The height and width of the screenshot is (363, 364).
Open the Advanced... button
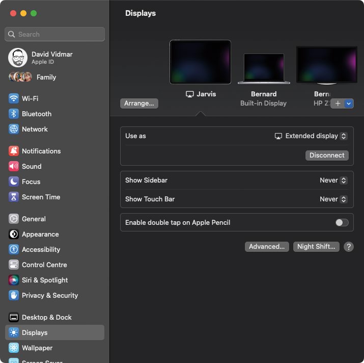tap(267, 246)
